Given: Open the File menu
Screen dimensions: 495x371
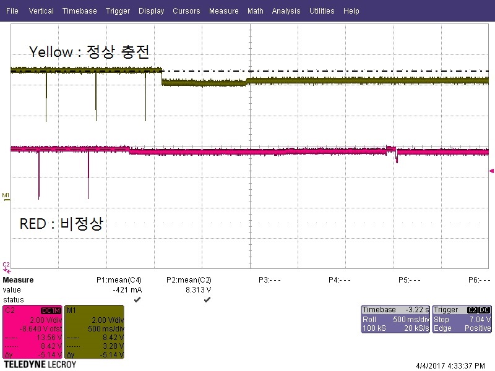Looking at the screenshot, I should point(12,11).
